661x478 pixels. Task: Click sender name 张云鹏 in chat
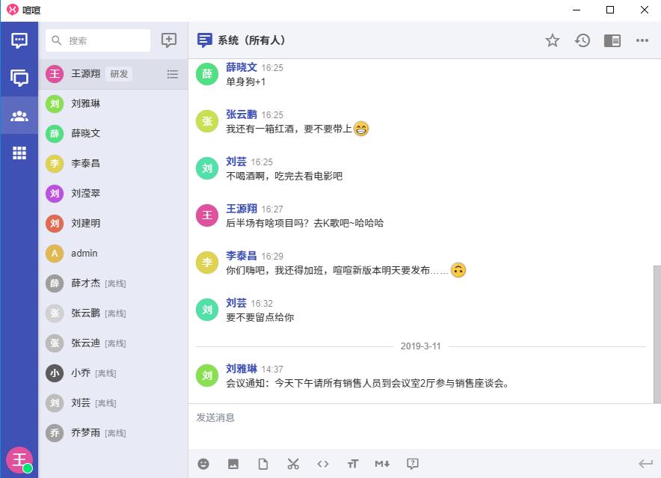tap(242, 114)
